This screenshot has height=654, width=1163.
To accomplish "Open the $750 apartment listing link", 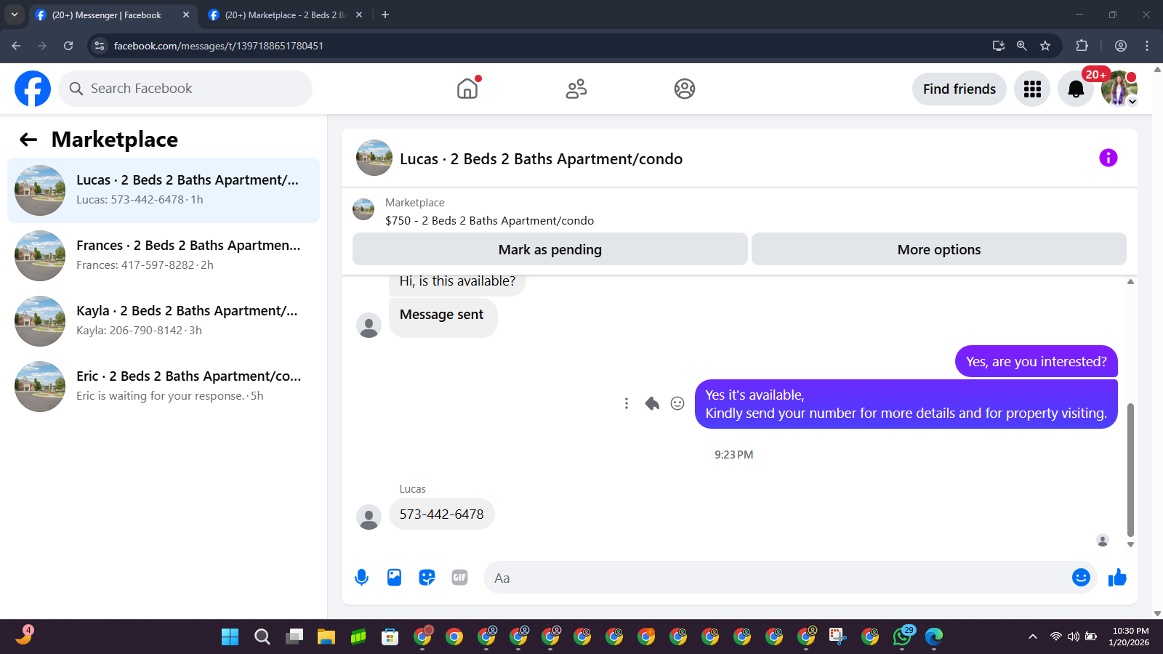I will click(489, 220).
